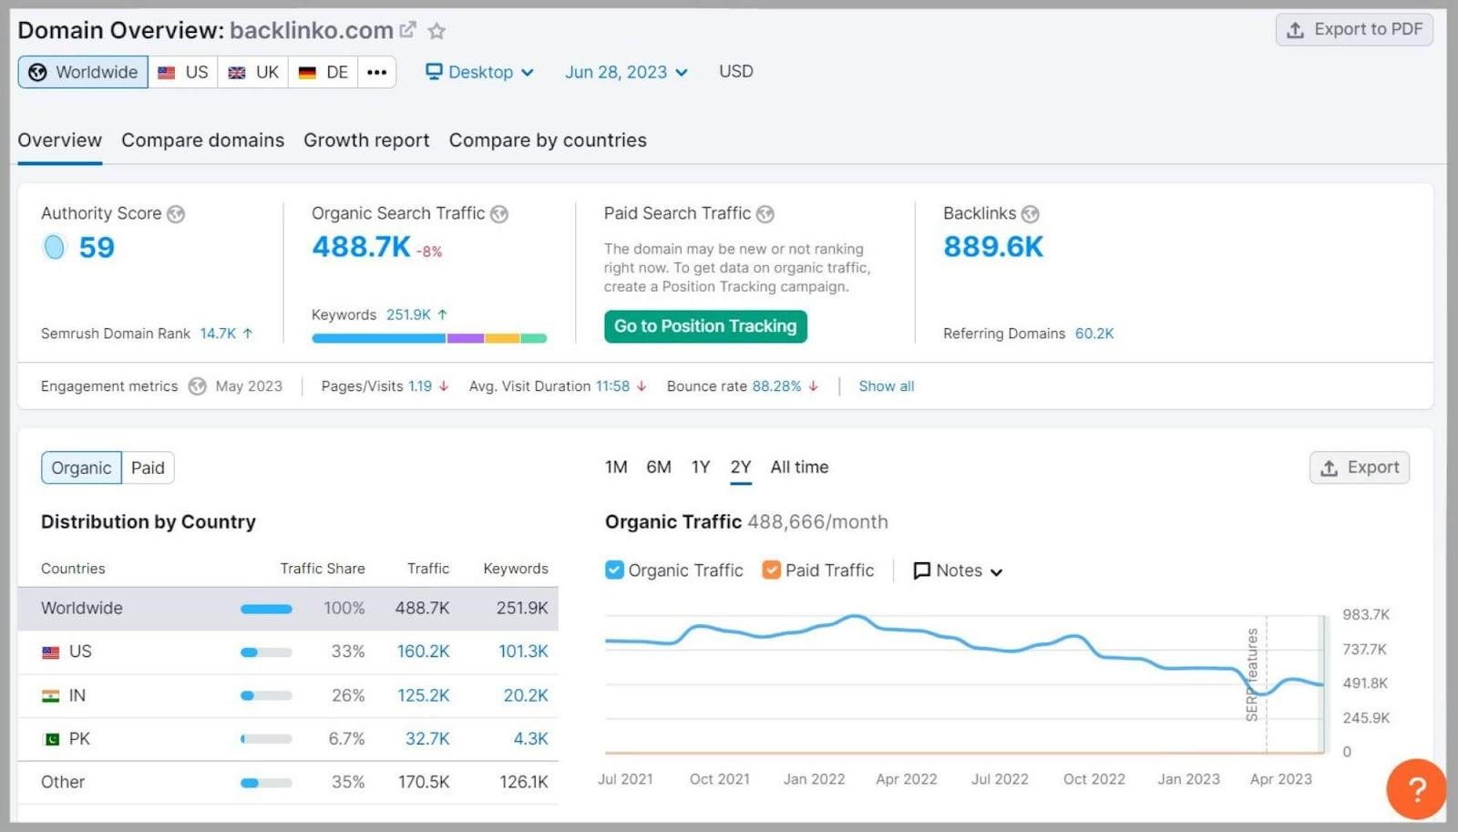Select the 6M time range
Viewport: 1458px width, 832px height.
pos(659,467)
